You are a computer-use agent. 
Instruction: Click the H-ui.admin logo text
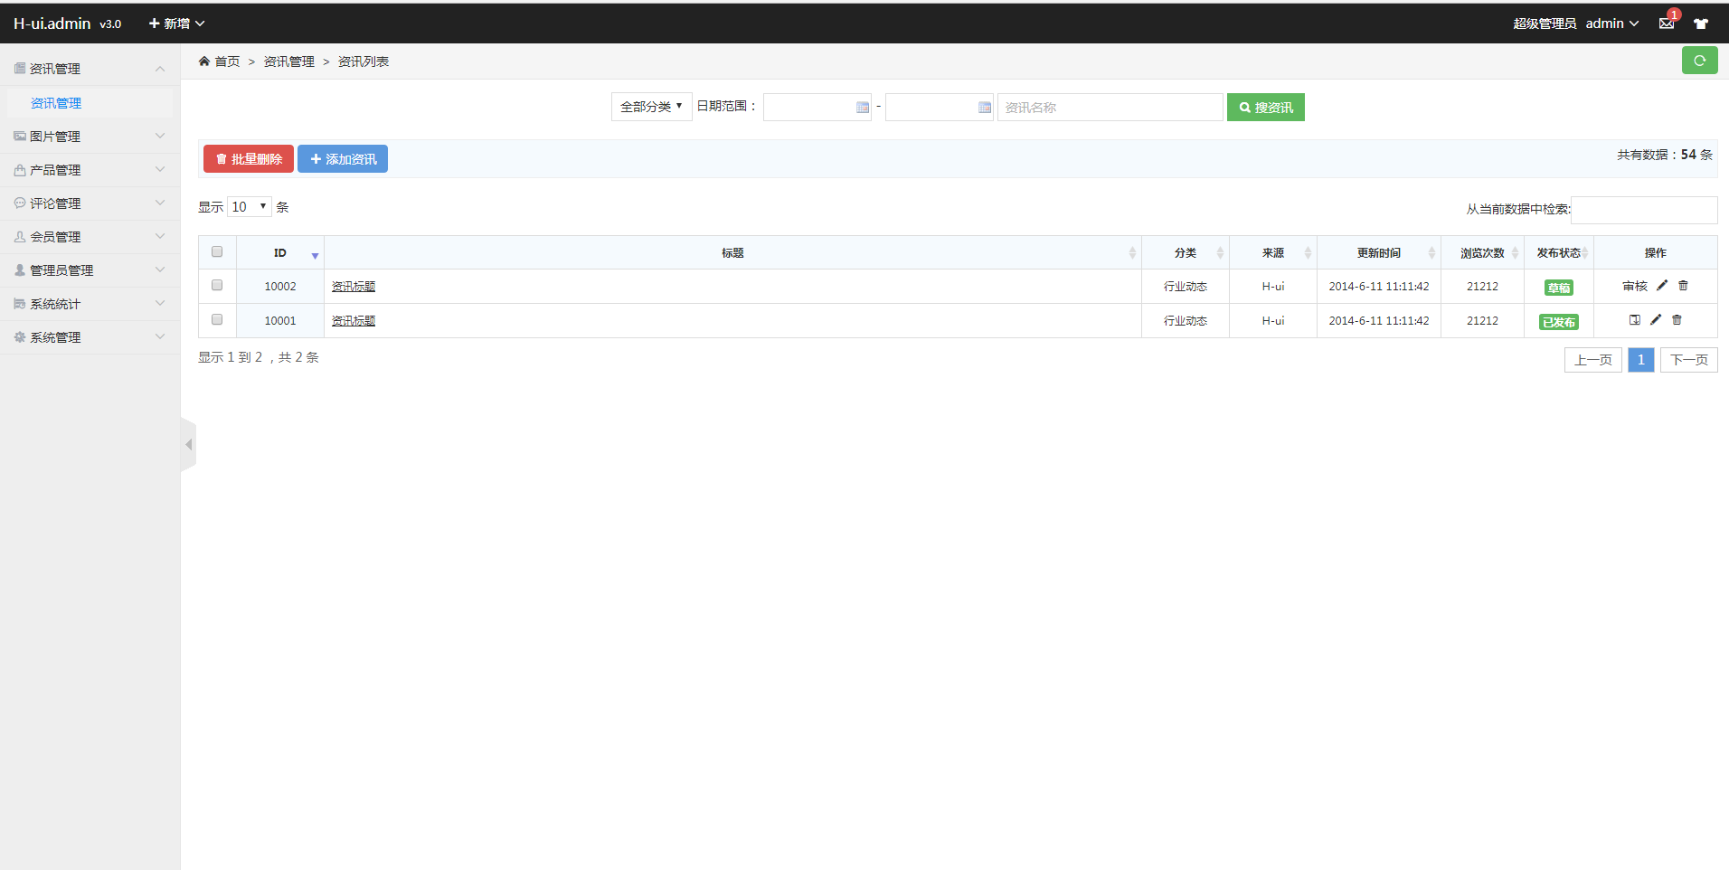tap(52, 24)
